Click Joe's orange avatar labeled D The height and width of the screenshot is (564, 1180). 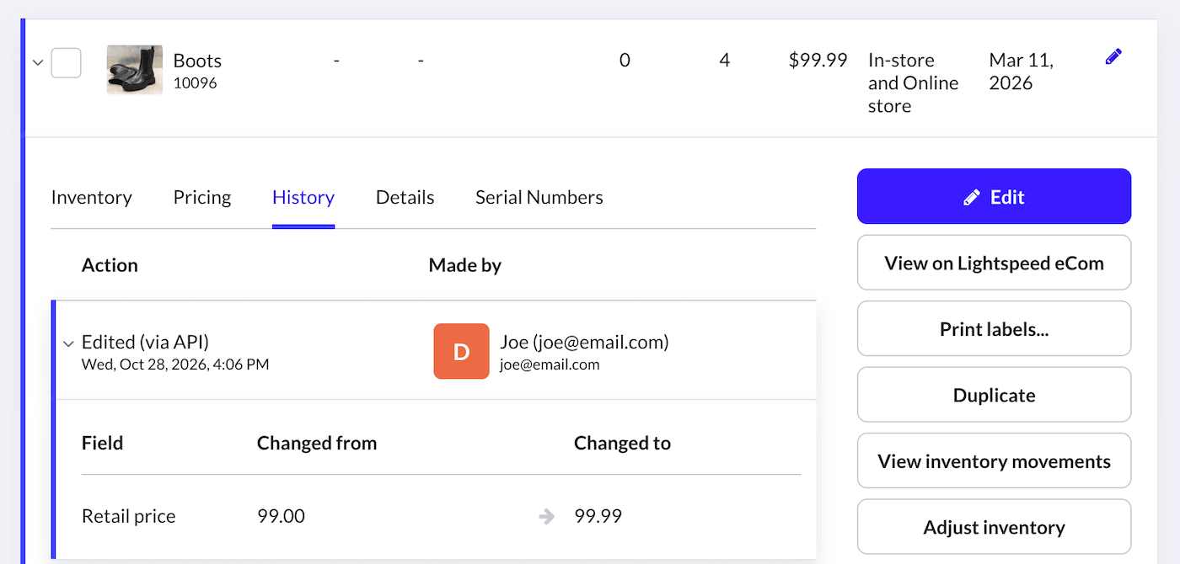tap(461, 351)
